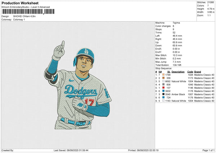Click the Left value 46.4 mm
Screen dimensions: 216x153
(x=177, y=36)
